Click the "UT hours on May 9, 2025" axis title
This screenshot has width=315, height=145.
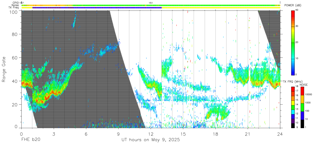coord(151,140)
